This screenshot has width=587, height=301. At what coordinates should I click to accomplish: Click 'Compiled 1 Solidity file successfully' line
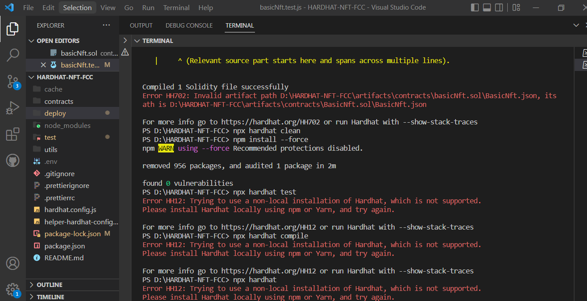tap(215, 87)
